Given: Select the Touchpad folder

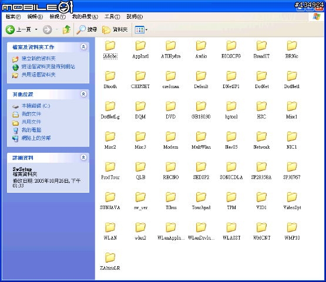Looking at the screenshot, I should click(201, 202).
